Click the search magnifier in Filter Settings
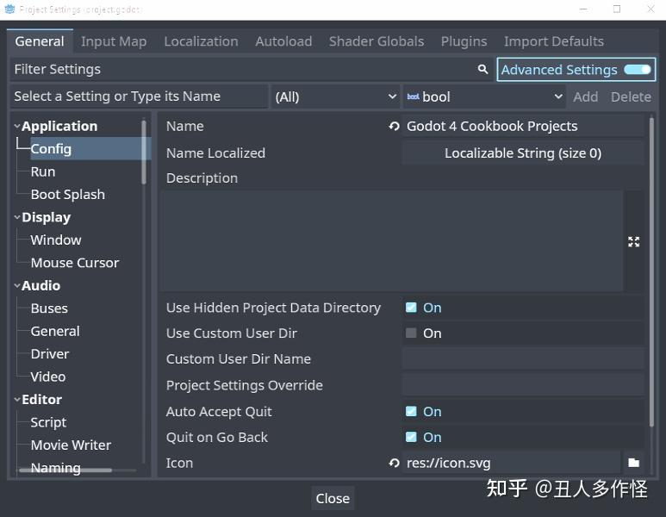Viewport: 666px width, 517px height. 483,69
